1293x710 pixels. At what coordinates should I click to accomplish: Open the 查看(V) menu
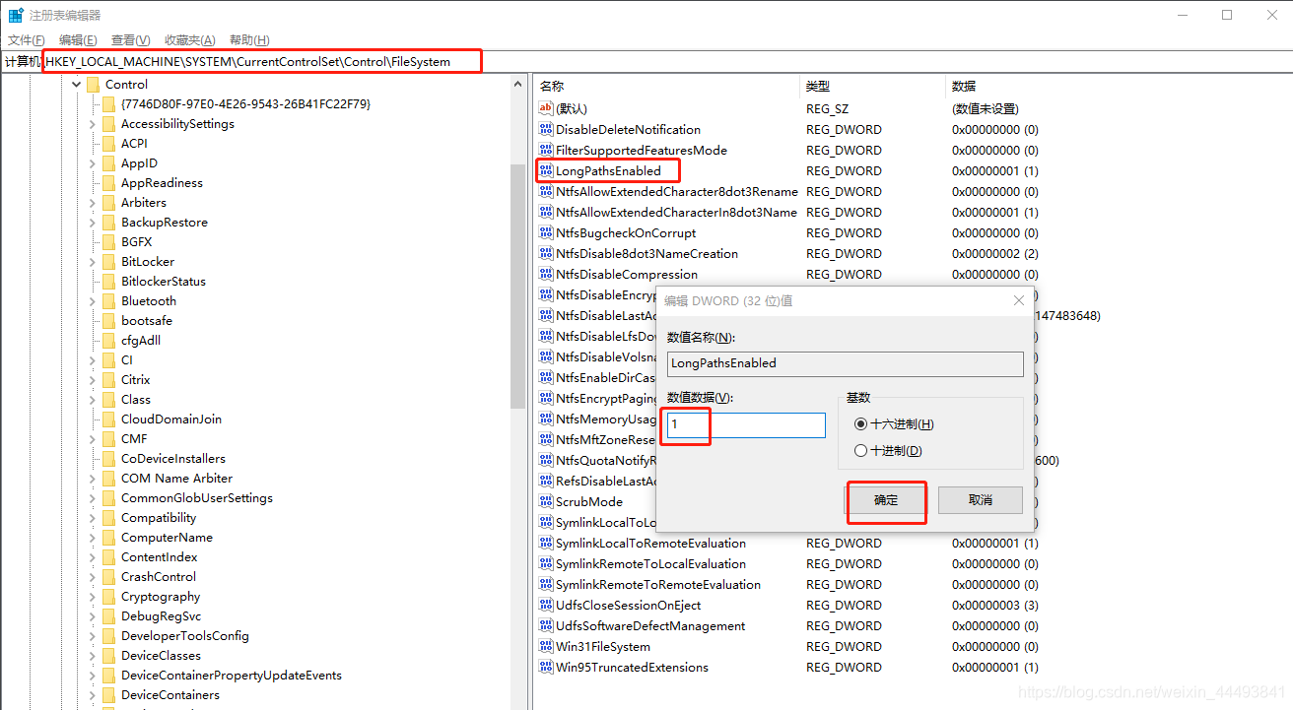[130, 39]
